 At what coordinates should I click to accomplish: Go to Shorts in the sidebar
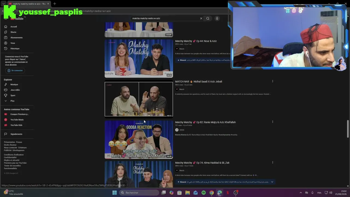pyautogui.click(x=13, y=32)
